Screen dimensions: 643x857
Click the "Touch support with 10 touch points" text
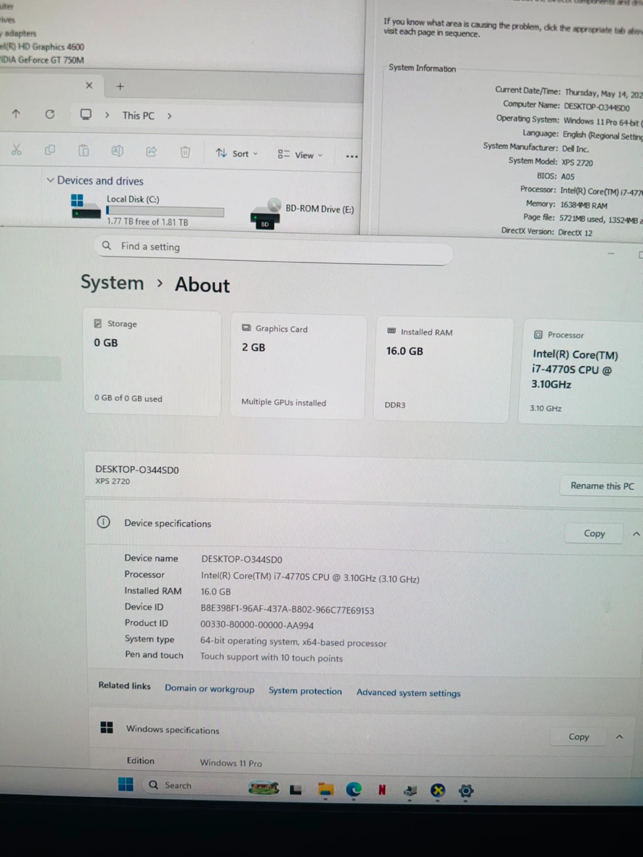pyautogui.click(x=271, y=658)
